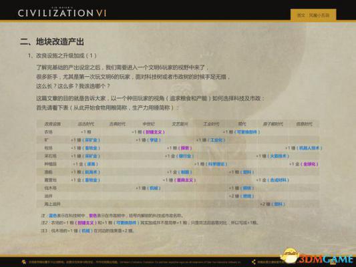Click the blue 银行业 link in the quarry row

point(186,156)
